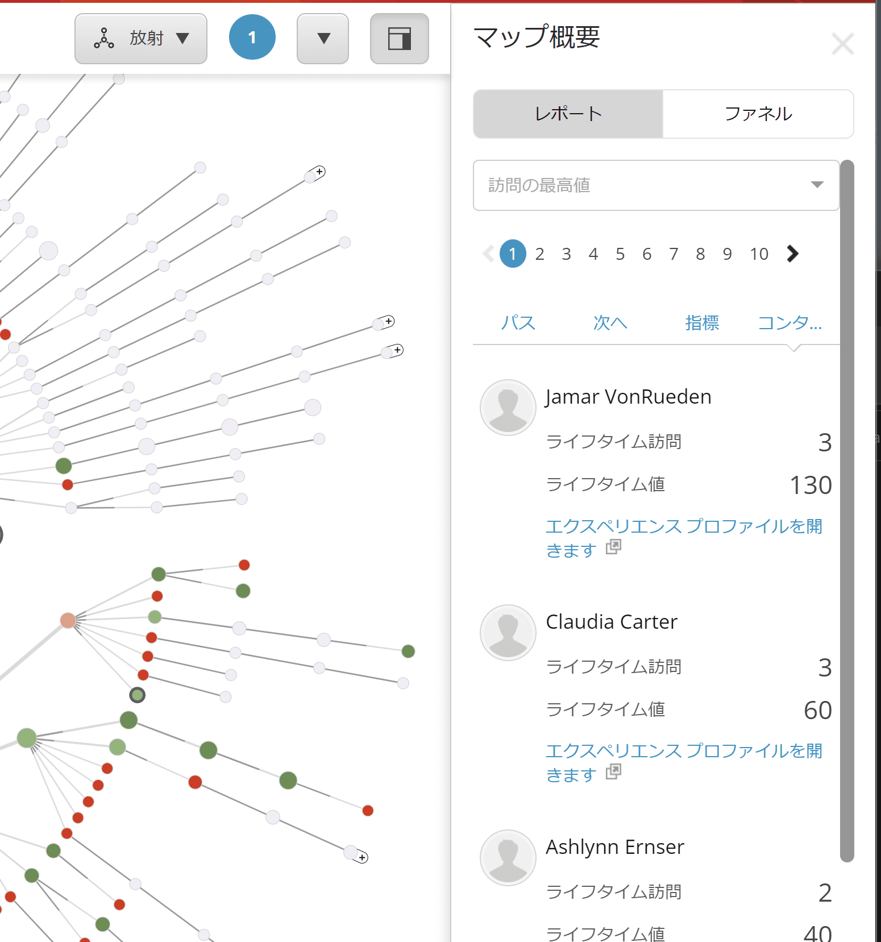The height and width of the screenshot is (942, 881).
Task: Open the 訪問の最高値 combo box
Action: tap(656, 185)
